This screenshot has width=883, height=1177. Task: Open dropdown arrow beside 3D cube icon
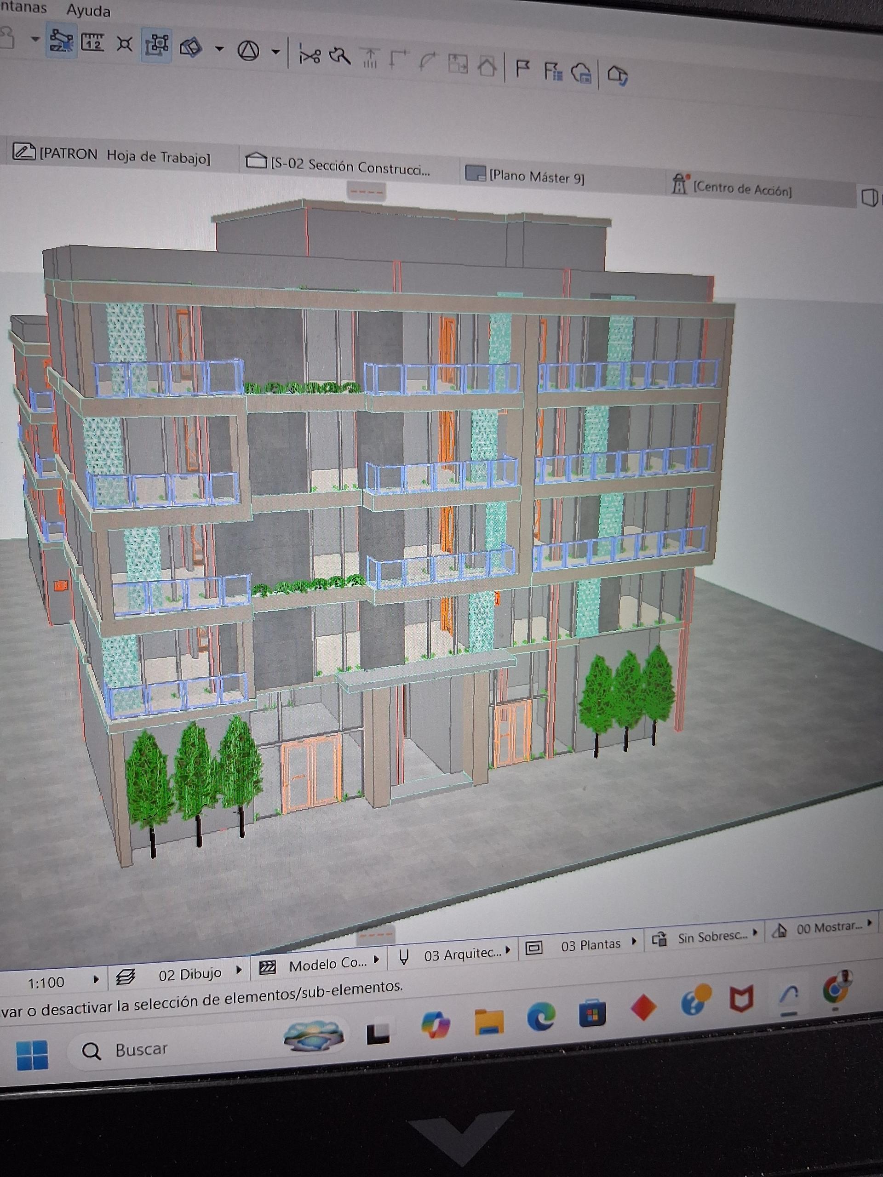[219, 49]
